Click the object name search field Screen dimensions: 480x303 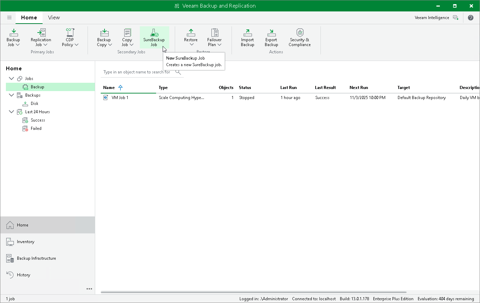[137, 72]
